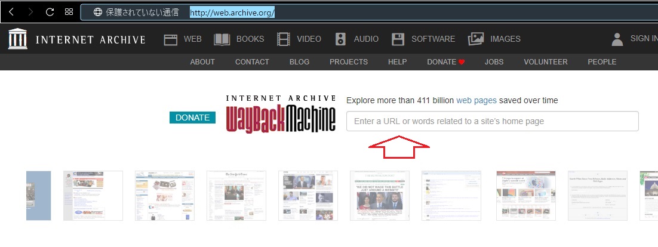Open the VOLUNTEER link
658x247 pixels.
click(x=546, y=61)
